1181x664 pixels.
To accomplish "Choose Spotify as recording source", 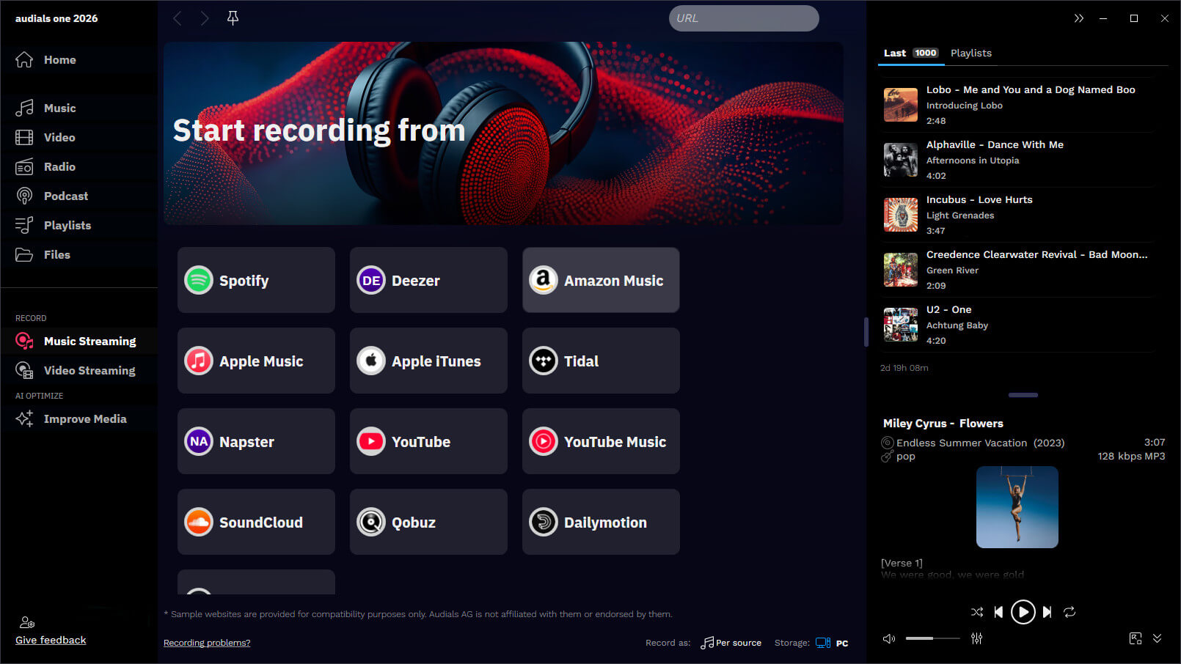I will tap(255, 280).
